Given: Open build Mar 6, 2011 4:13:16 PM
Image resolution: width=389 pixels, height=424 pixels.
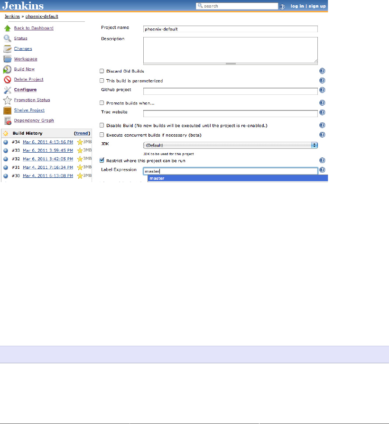Looking at the screenshot, I should [48, 142].
